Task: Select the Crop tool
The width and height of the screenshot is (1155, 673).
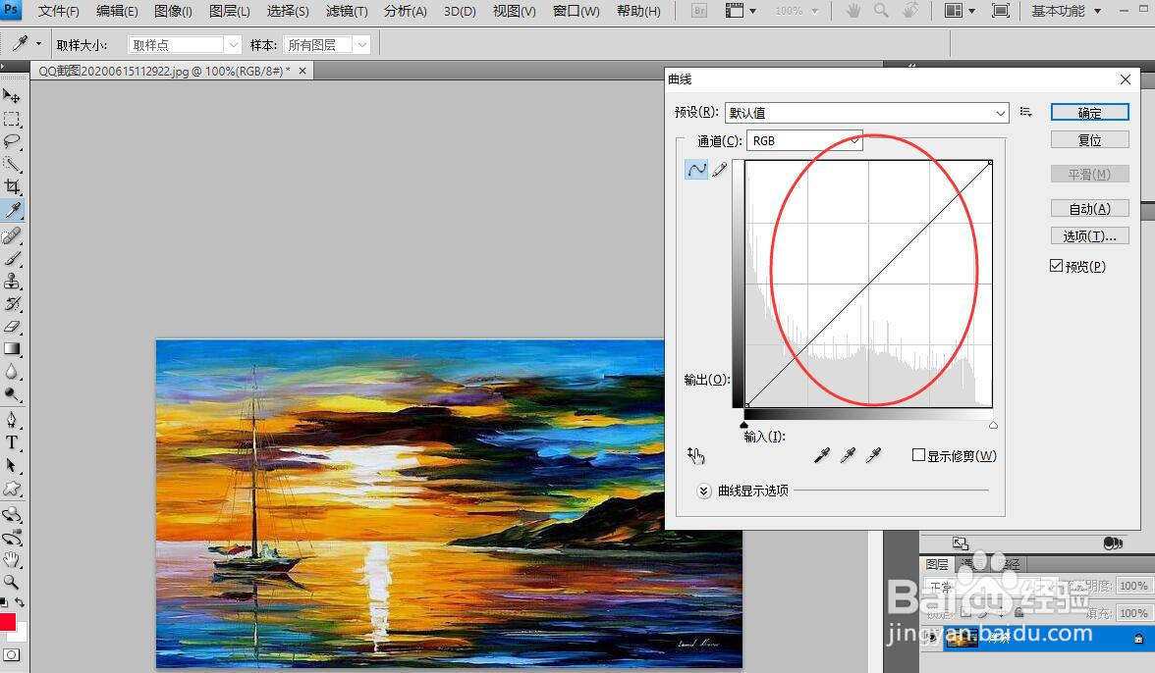Action: 12,187
